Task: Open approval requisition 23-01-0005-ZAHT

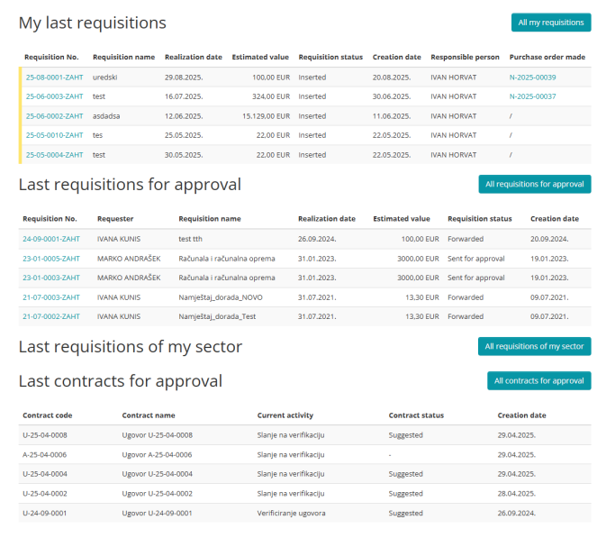Action: pyautogui.click(x=51, y=259)
